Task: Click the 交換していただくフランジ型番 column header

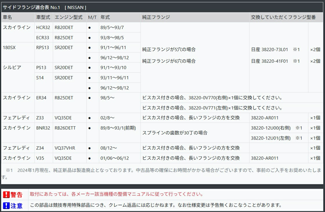Action: tap(283, 17)
